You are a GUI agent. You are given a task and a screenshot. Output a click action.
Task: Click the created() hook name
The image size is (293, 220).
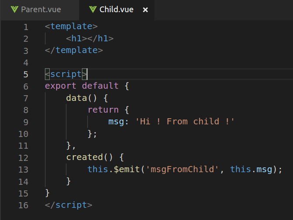point(85,157)
